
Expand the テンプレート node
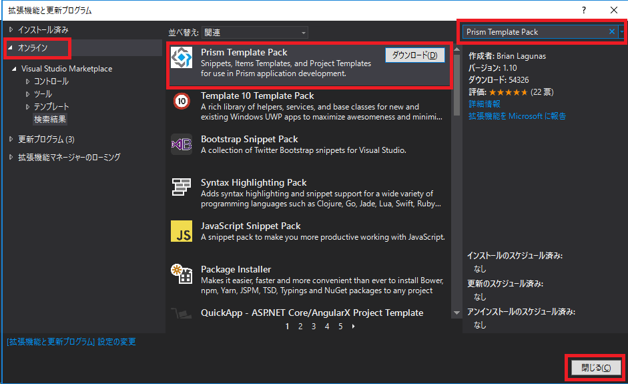click(27, 107)
